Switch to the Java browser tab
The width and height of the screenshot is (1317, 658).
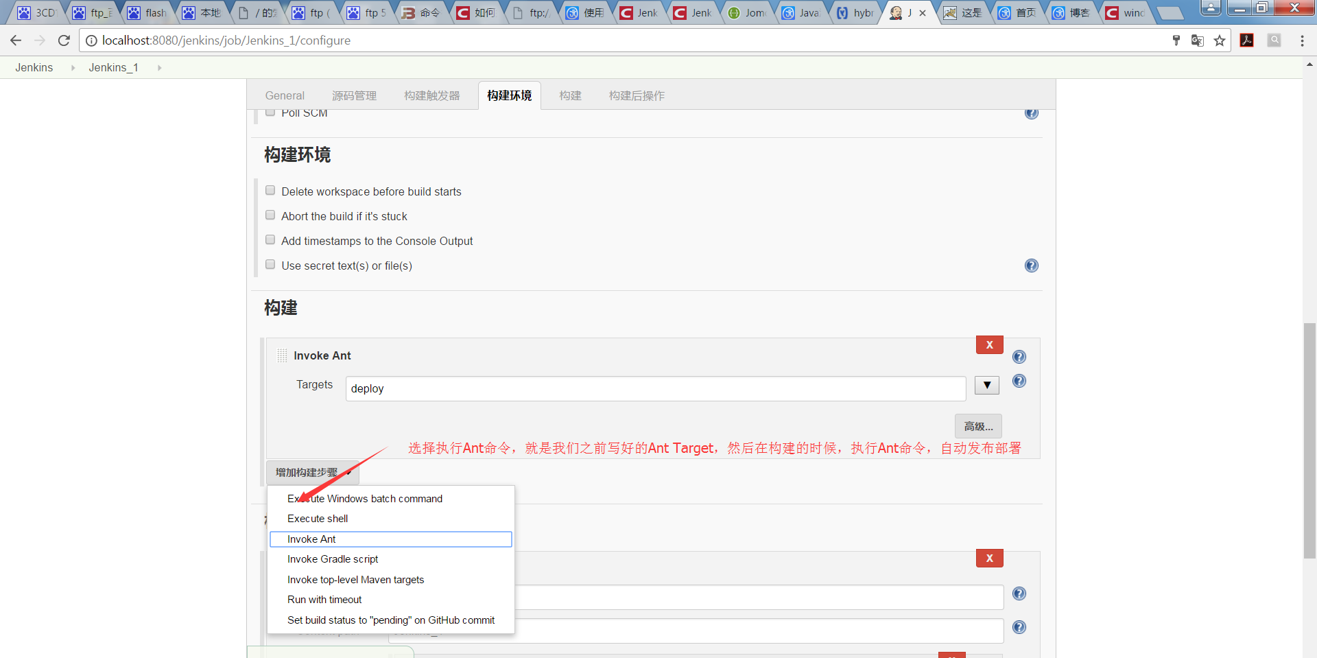(800, 12)
